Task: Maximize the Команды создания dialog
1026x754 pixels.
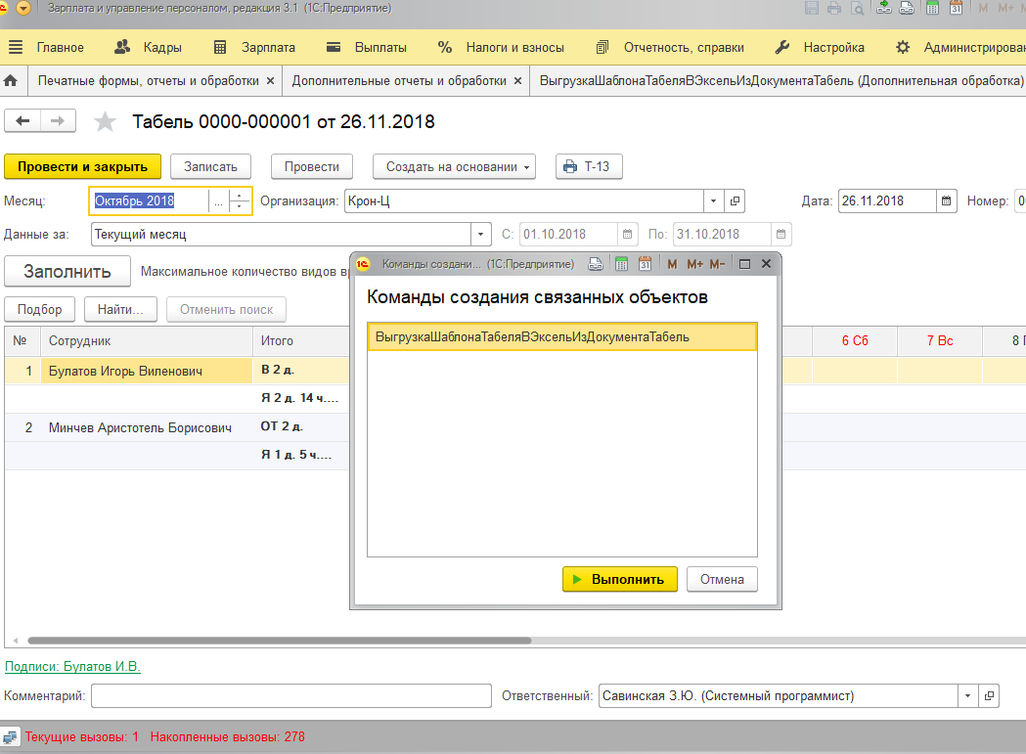Action: tap(744, 264)
